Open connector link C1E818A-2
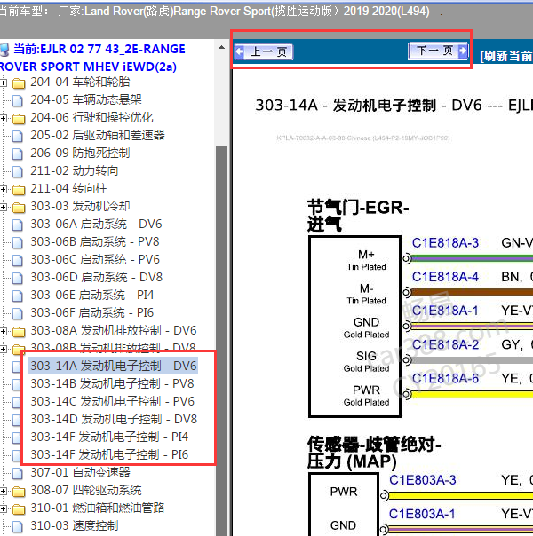 pos(445,344)
